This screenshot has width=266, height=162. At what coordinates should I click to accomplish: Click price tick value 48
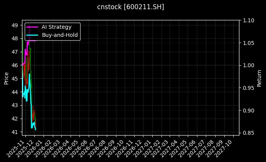click(15, 38)
